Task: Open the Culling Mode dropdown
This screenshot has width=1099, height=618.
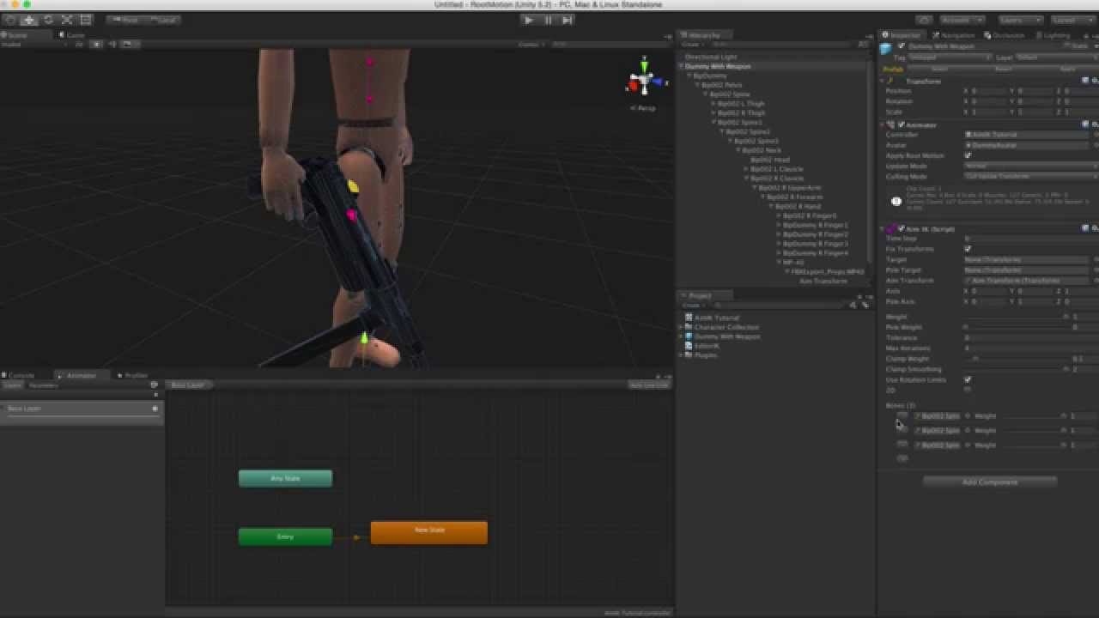Action: point(1030,176)
